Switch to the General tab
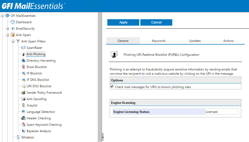 click(123, 41)
